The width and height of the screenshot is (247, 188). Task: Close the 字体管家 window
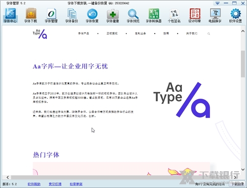[x=243, y=3]
